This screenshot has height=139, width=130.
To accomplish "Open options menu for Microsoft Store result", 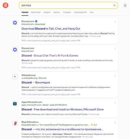I will click(x=115, y=103).
